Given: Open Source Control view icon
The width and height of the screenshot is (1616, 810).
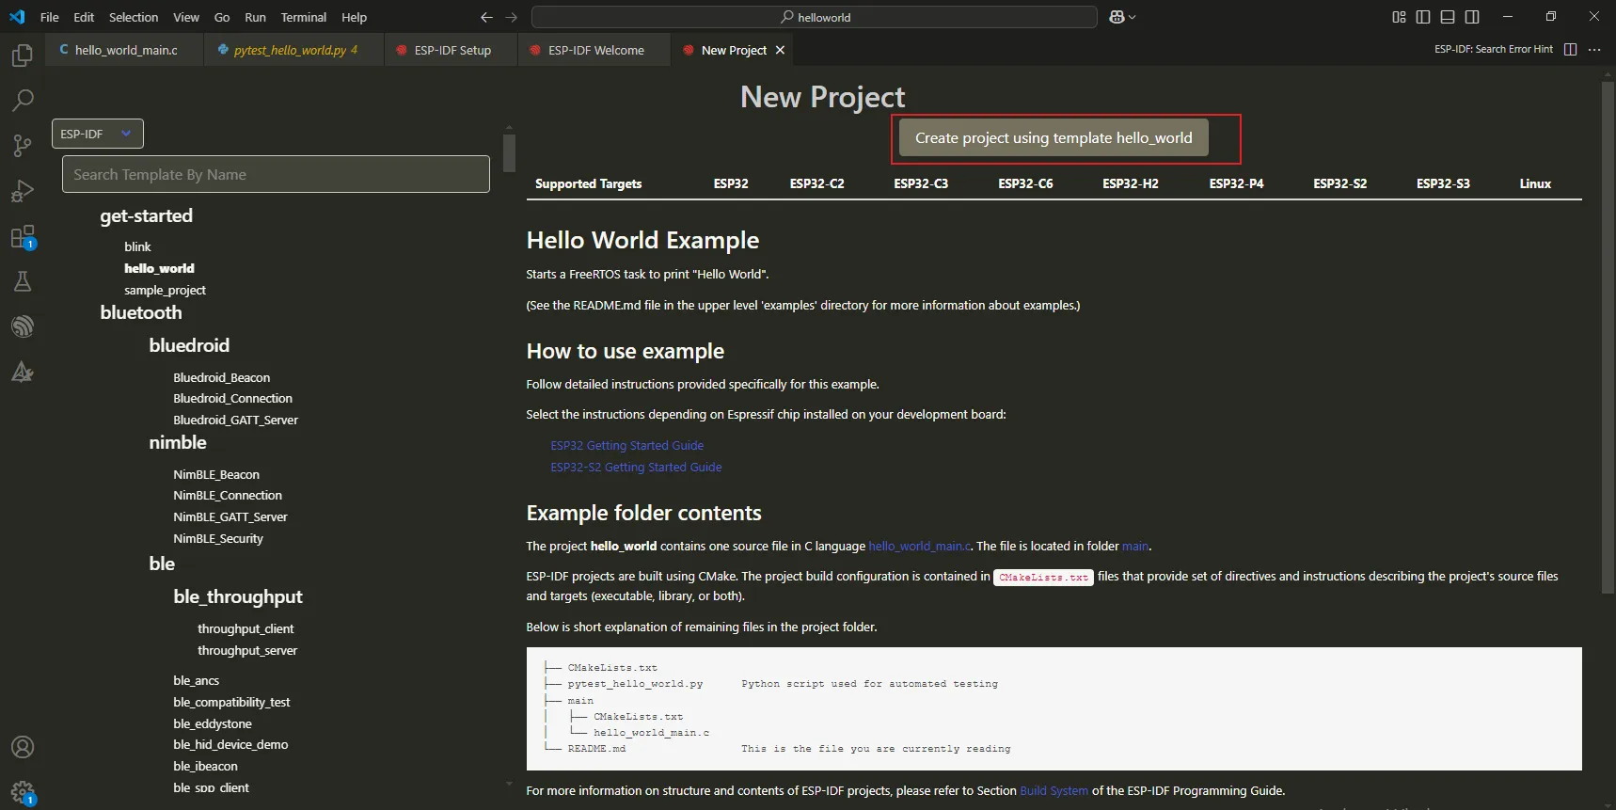Looking at the screenshot, I should [22, 145].
